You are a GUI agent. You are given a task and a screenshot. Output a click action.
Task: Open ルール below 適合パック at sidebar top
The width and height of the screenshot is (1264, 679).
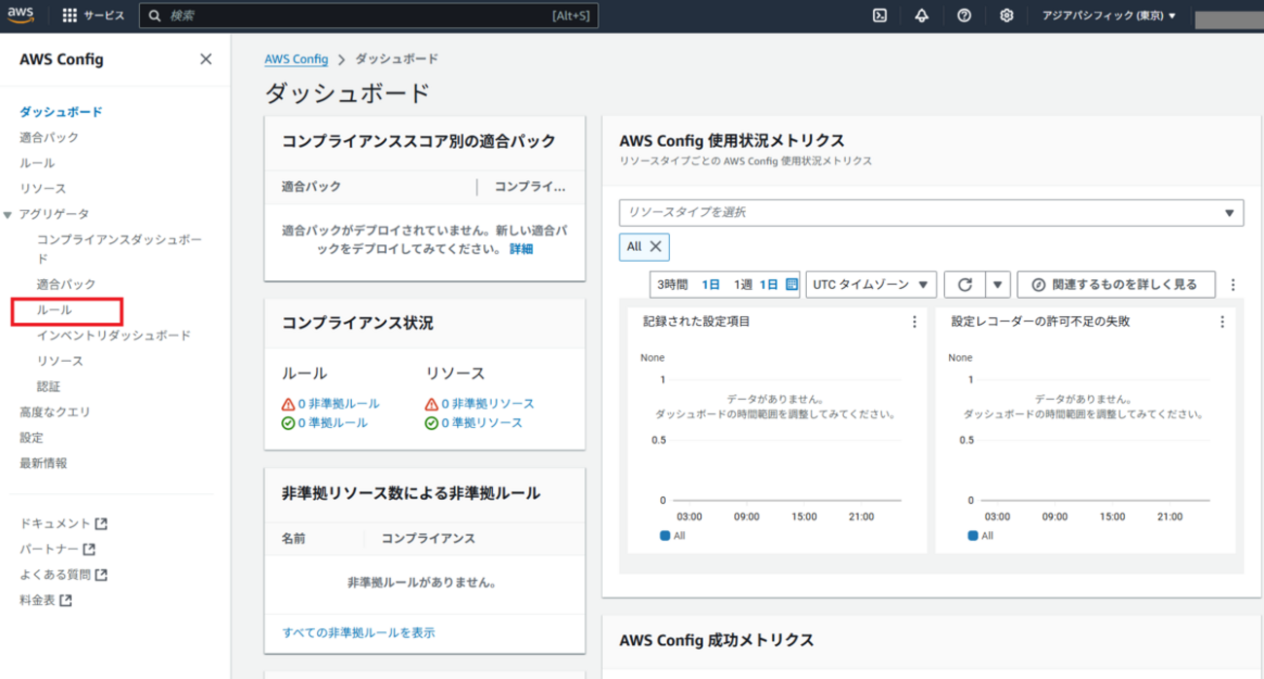click(x=37, y=162)
